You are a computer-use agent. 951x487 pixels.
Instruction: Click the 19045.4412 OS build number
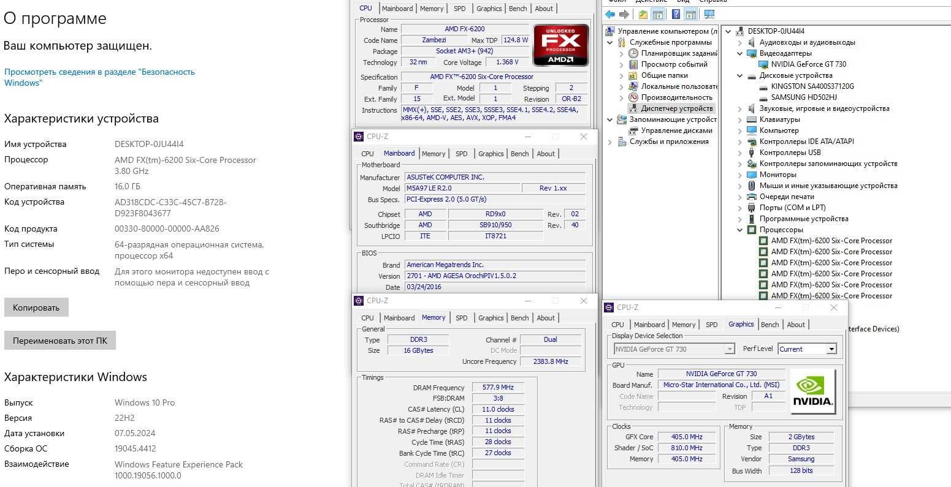coord(136,448)
